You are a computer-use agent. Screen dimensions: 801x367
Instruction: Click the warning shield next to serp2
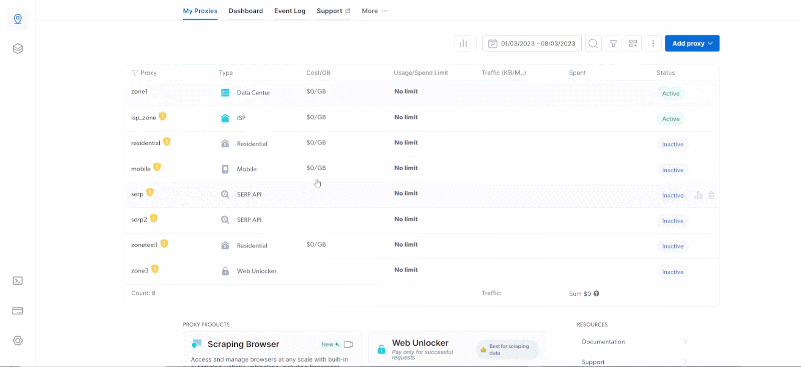pyautogui.click(x=154, y=218)
